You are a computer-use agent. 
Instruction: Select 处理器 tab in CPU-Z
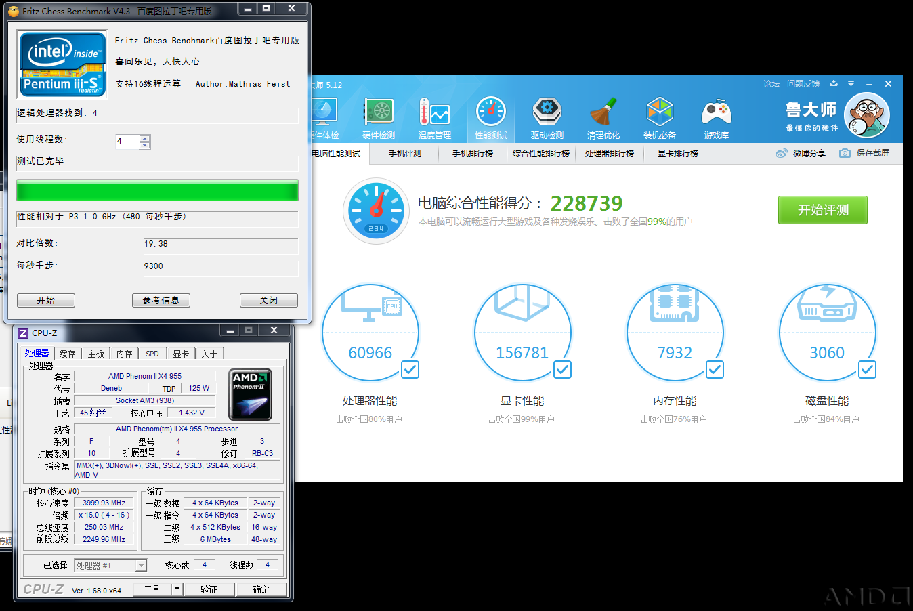coord(37,353)
